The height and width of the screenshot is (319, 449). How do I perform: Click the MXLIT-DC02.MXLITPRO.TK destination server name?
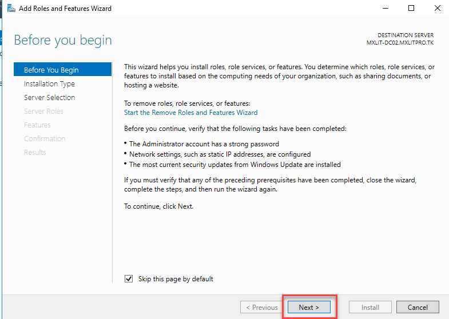(x=400, y=43)
